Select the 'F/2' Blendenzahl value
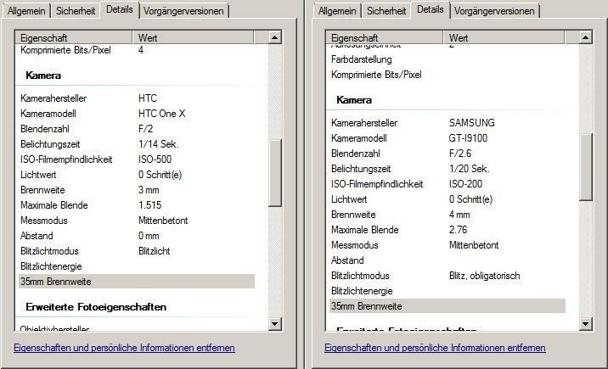This screenshot has height=369, width=608. [x=145, y=129]
